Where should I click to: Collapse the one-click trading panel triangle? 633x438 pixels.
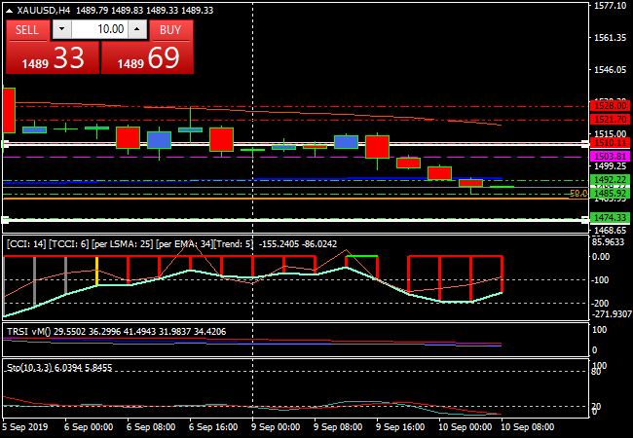tap(11, 10)
